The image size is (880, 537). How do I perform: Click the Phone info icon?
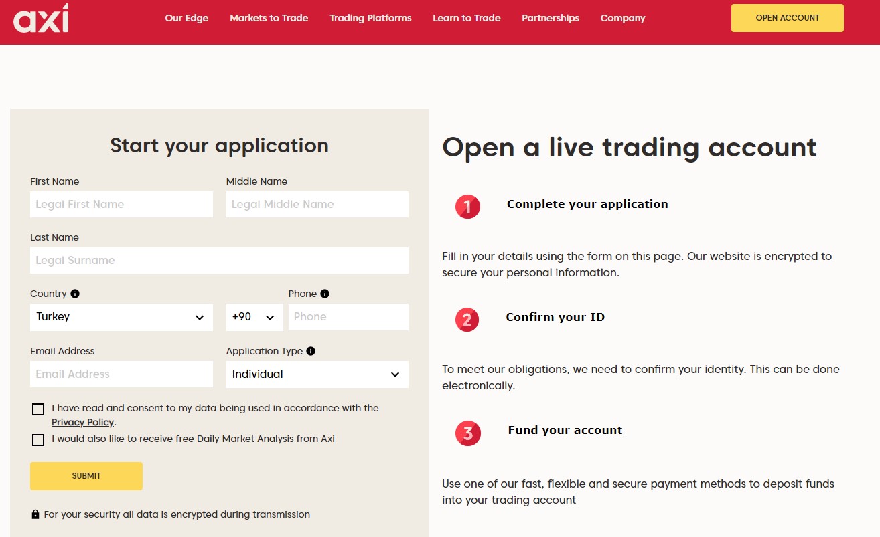[325, 294]
